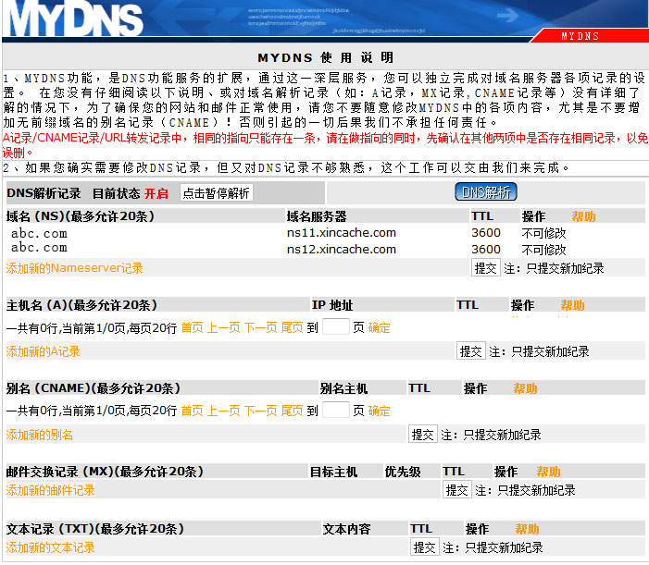The image size is (649, 565).
Task: Open 帮助 link in CNAME section header
Action: [x=525, y=388]
